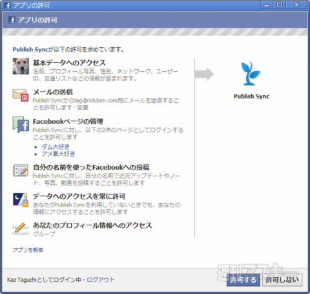Click the 許可しない deny button
Screen dimensions: 310x294
tap(282, 280)
